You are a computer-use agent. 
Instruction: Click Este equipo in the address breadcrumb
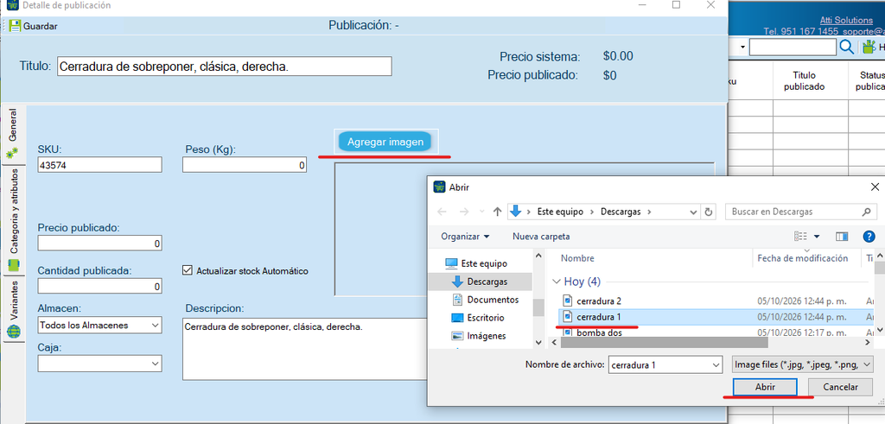click(x=559, y=212)
